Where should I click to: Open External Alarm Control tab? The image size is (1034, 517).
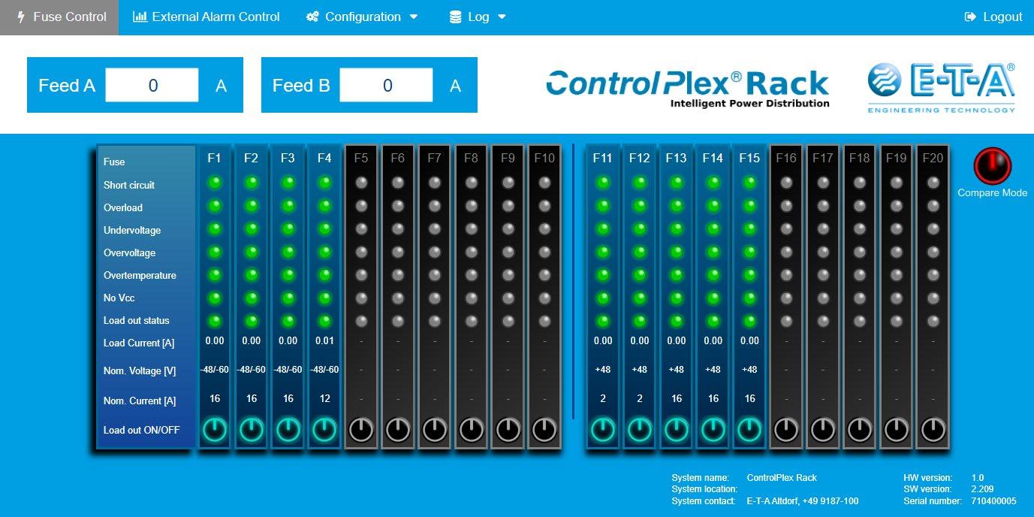pyautogui.click(x=206, y=17)
